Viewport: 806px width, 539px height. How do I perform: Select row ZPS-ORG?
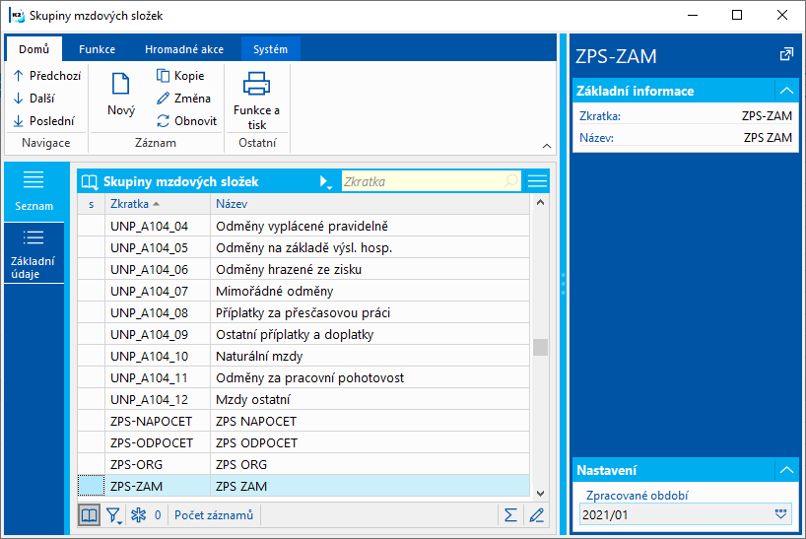(x=303, y=463)
